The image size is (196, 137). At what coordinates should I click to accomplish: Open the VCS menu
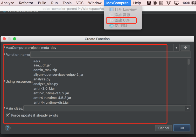coord(80,3)
